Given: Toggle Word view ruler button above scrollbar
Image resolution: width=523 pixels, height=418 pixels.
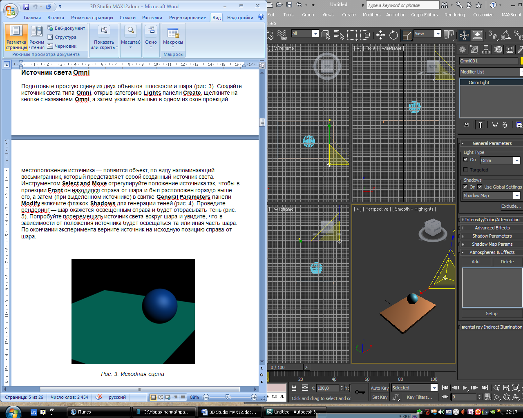Looking at the screenshot, I should coord(262,65).
